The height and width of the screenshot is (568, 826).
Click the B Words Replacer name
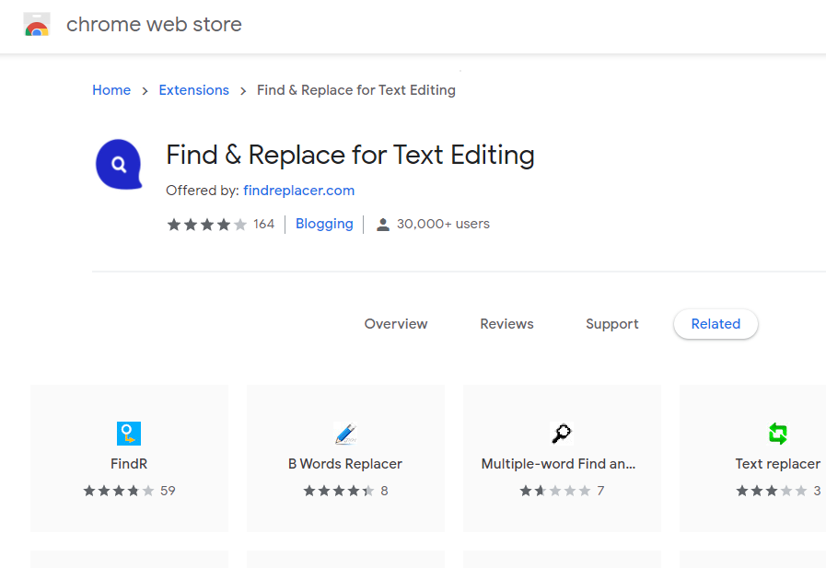pyautogui.click(x=345, y=464)
